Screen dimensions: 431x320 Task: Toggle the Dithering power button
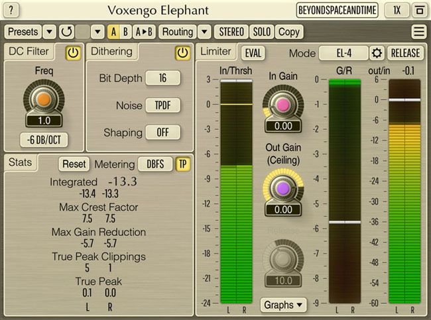tap(182, 53)
